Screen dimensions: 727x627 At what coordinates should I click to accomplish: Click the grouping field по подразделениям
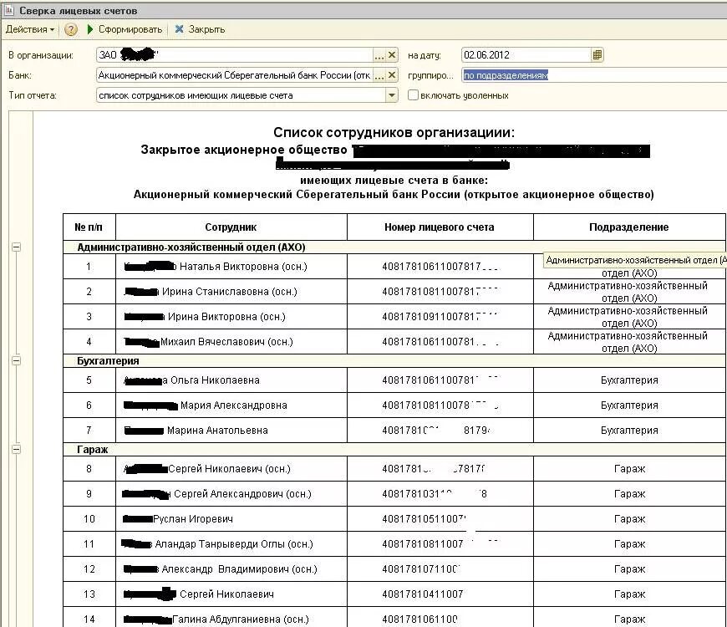point(594,75)
